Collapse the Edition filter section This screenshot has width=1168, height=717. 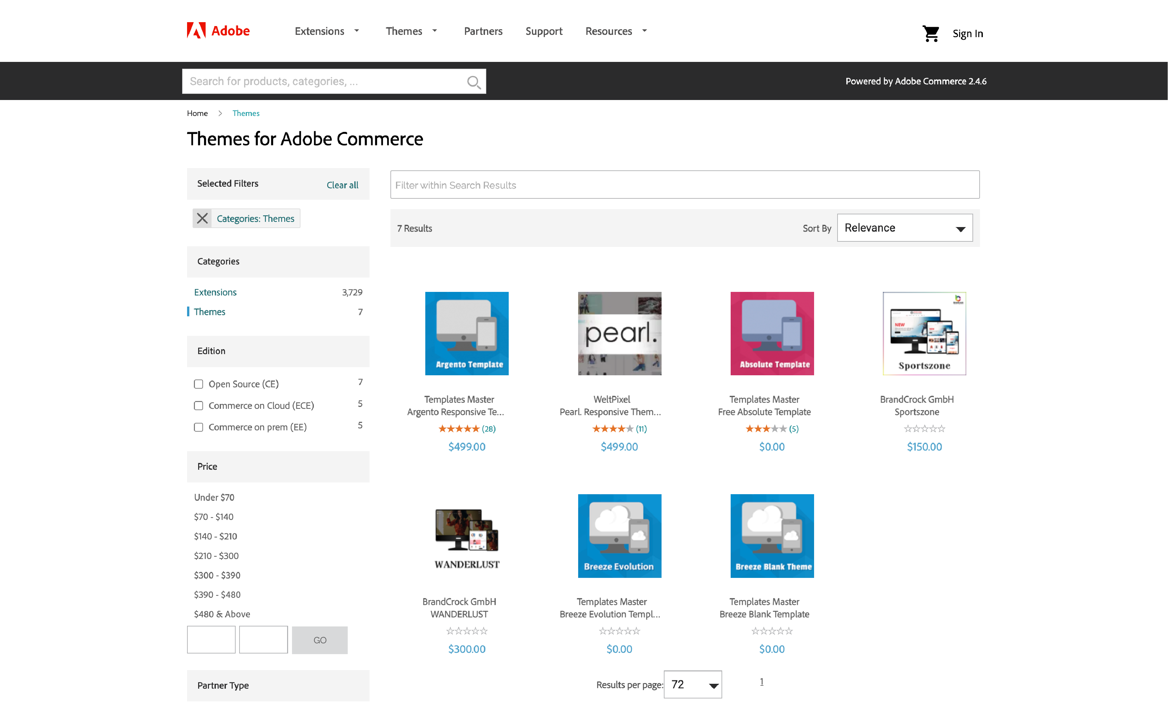278,351
